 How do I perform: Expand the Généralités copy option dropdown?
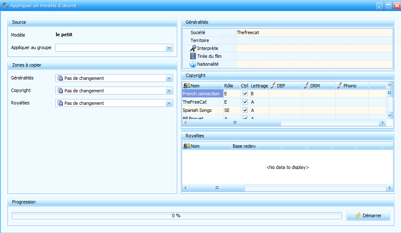coord(169,78)
